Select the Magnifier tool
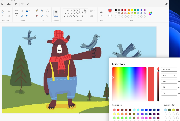The image size is (180, 121). pyautogui.click(x=47, y=16)
